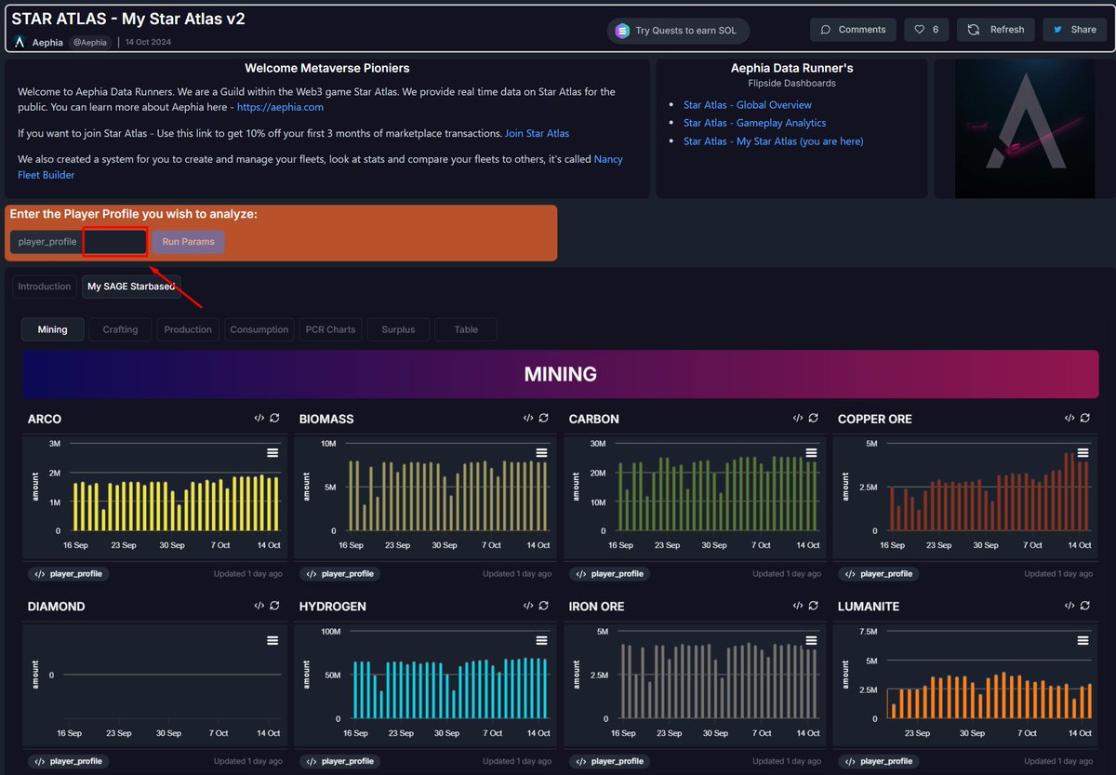
Task: Refresh the CARBON chart
Action: (814, 419)
